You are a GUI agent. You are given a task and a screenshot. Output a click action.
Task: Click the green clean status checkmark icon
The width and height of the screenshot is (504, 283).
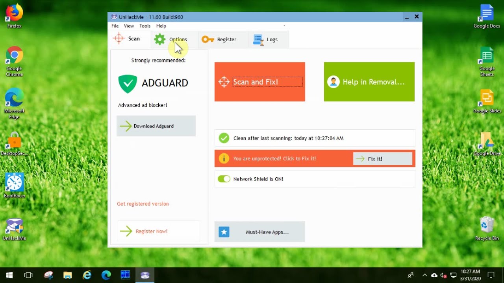pos(224,138)
